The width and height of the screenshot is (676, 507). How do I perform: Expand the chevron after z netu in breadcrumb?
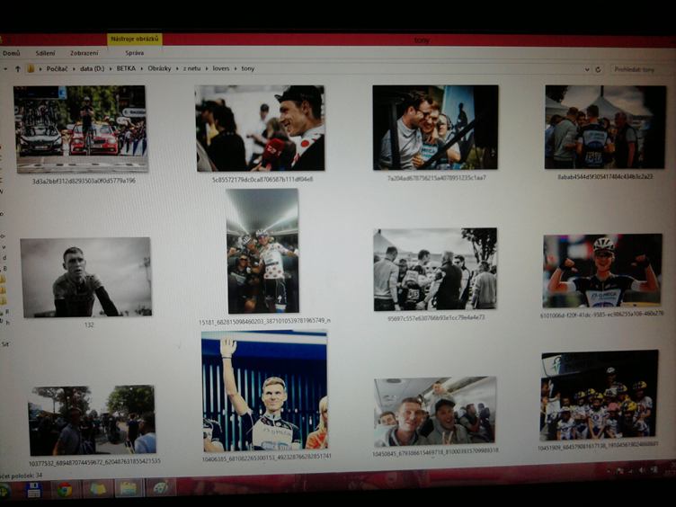click(207, 69)
